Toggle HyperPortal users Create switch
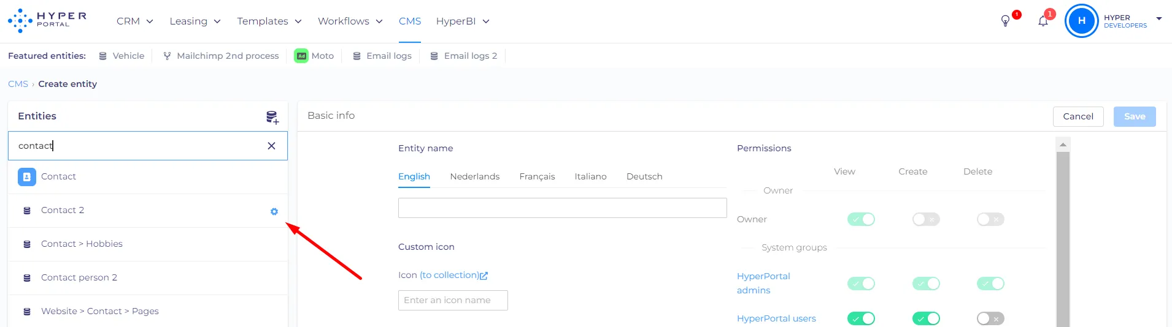This screenshot has width=1172, height=327. (926, 318)
